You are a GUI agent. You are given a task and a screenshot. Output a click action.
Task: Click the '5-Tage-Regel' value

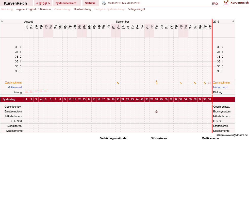click(137, 9)
